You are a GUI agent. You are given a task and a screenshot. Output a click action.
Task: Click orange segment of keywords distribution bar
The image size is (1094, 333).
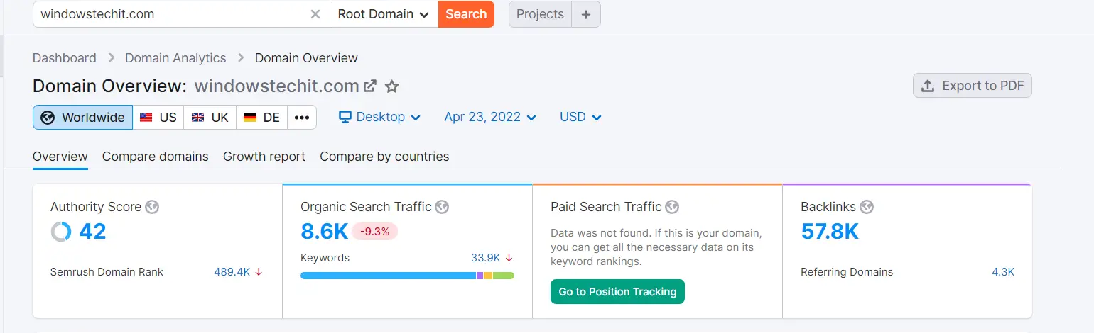click(488, 276)
